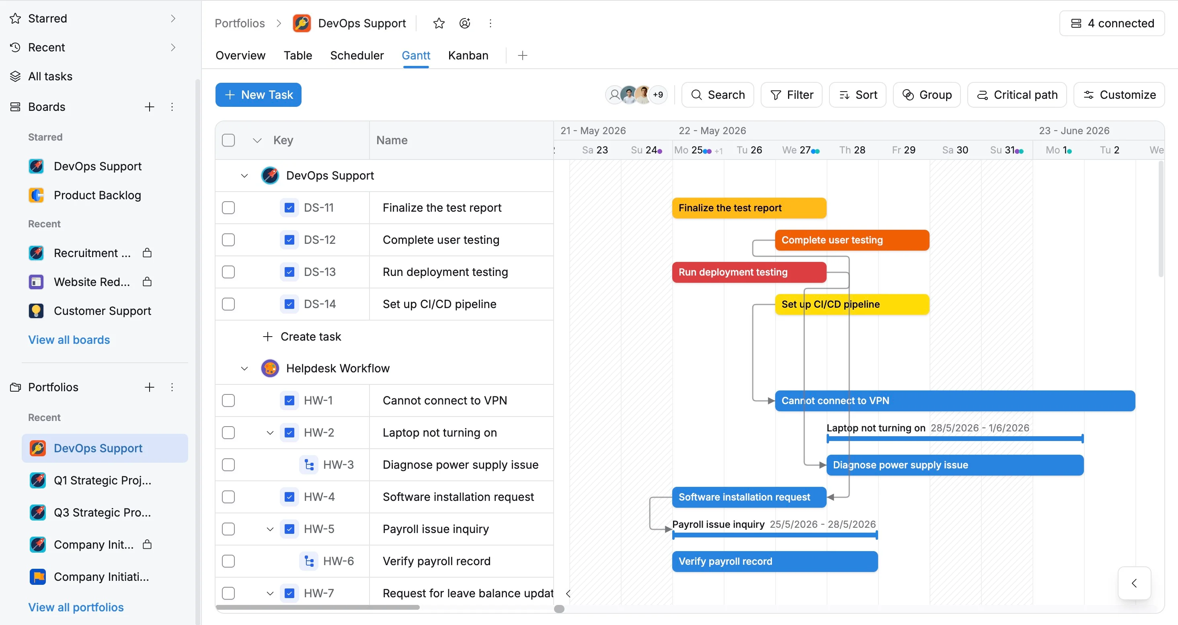The image size is (1178, 625).
Task: Check the row checkbox for HW-4
Action: coord(228,496)
